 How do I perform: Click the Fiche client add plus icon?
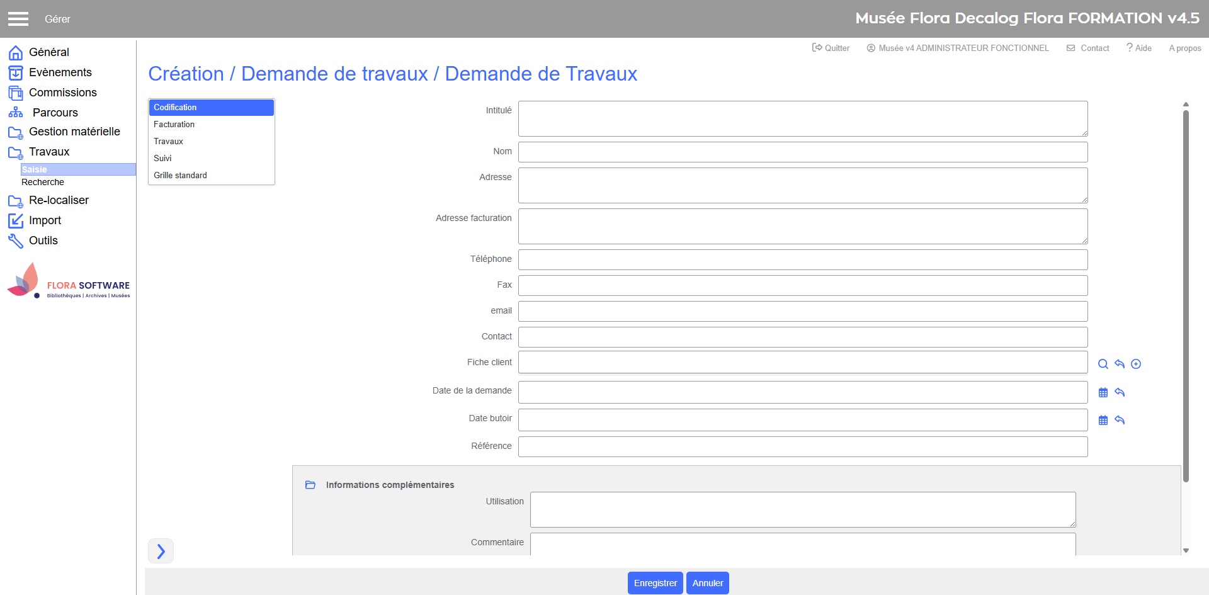coord(1136,364)
